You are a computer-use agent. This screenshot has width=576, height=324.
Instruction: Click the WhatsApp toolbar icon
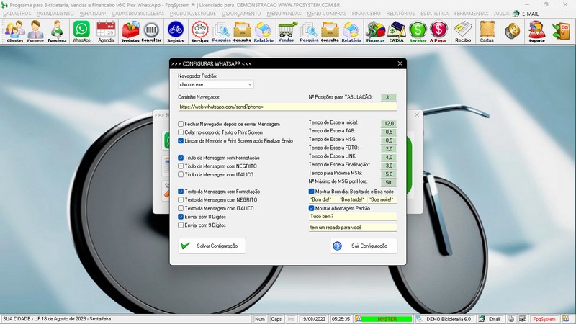(x=81, y=31)
